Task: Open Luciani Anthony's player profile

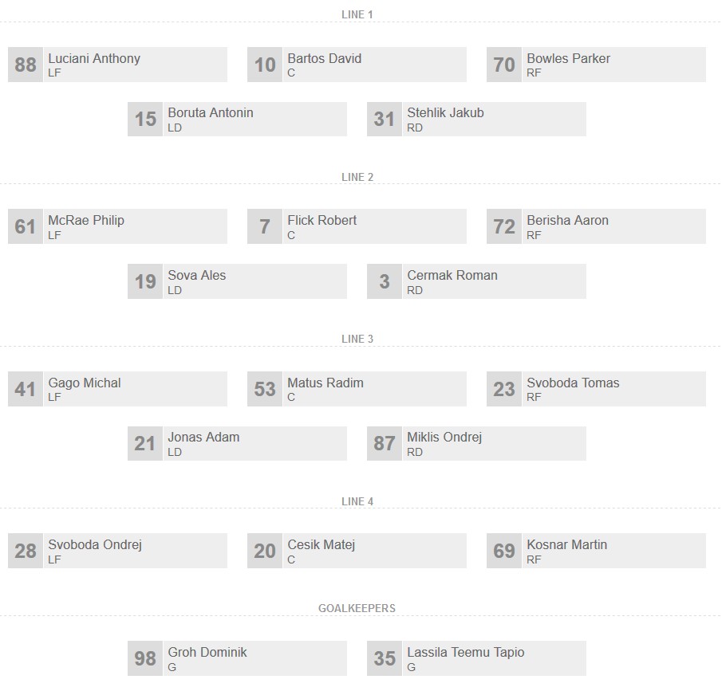Action: [x=94, y=59]
